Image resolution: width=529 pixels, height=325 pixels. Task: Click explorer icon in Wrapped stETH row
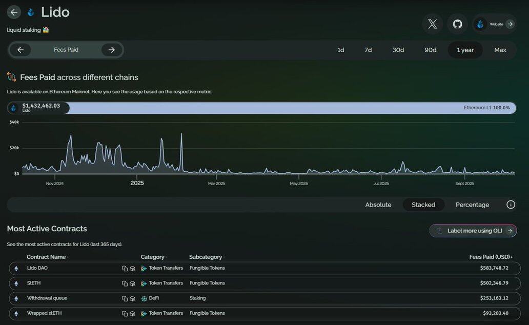coord(132,314)
